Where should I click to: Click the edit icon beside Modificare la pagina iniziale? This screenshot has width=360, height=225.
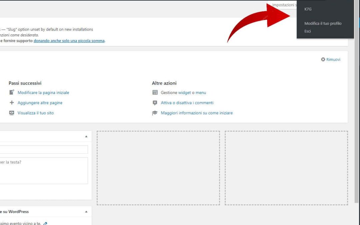point(12,92)
